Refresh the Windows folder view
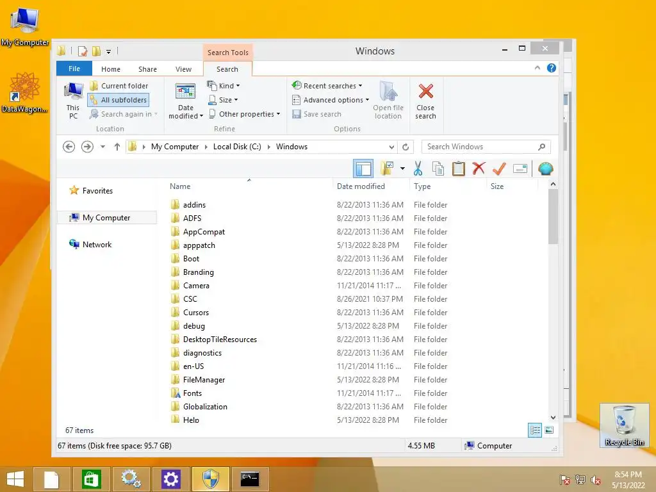656x492 pixels. (x=406, y=147)
